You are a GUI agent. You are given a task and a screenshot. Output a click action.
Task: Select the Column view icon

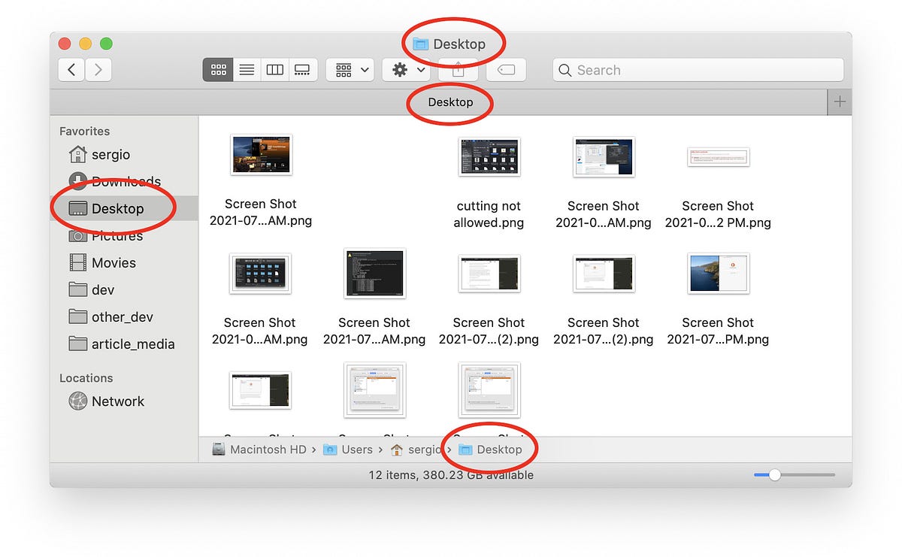click(274, 69)
